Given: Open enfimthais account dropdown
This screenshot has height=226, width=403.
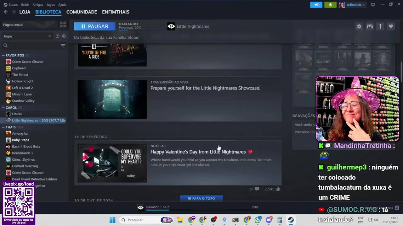Looking at the screenshot, I should pos(352,5).
